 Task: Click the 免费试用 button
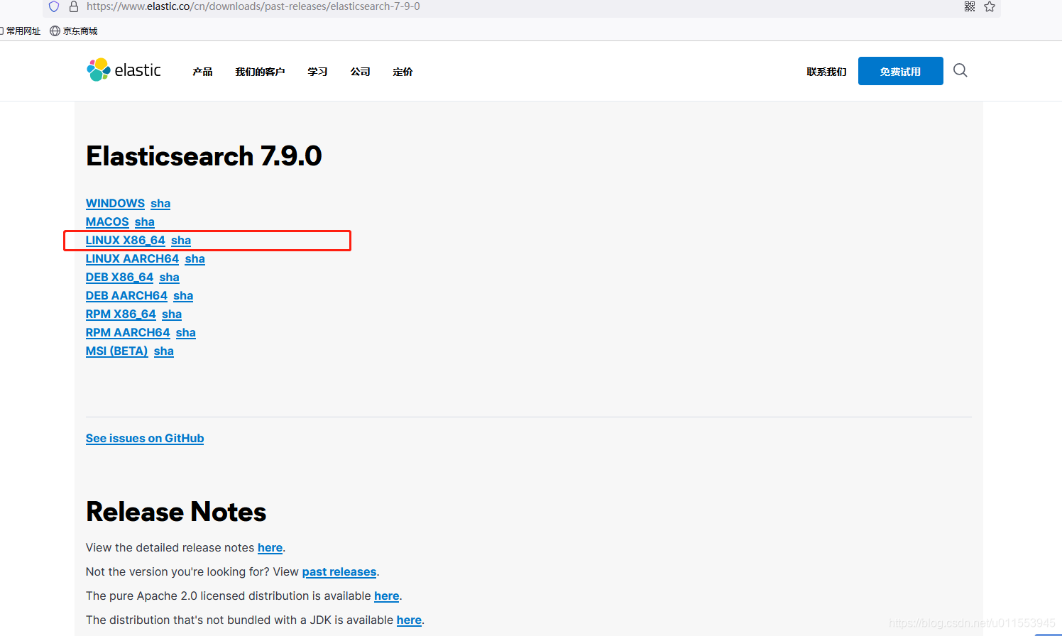tap(900, 71)
